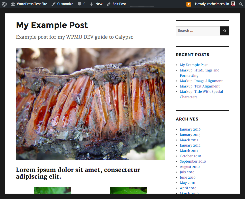Click the Archives widget heading
The width and height of the screenshot is (245, 199).
tap(187, 119)
